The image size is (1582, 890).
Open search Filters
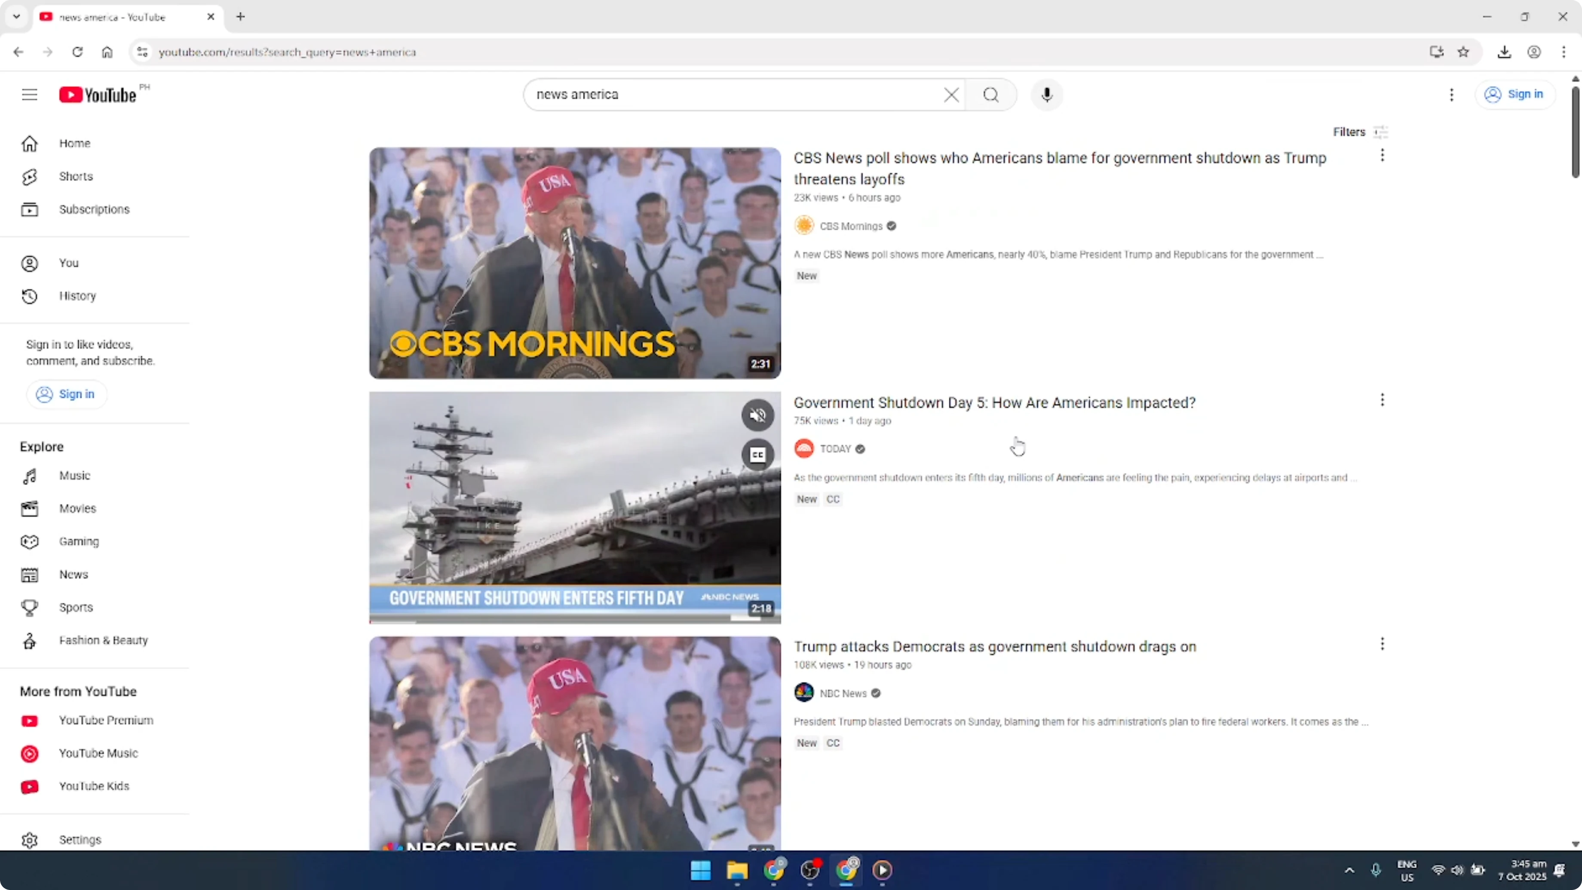1360,132
